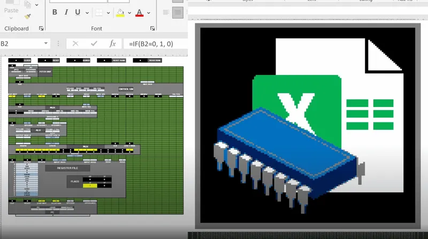428x239 pixels.
Task: Click the yellow flag cell in FLAGS
Action: 90,186
